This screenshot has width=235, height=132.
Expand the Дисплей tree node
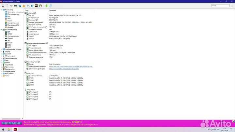pyautogui.click(x=1, y=54)
